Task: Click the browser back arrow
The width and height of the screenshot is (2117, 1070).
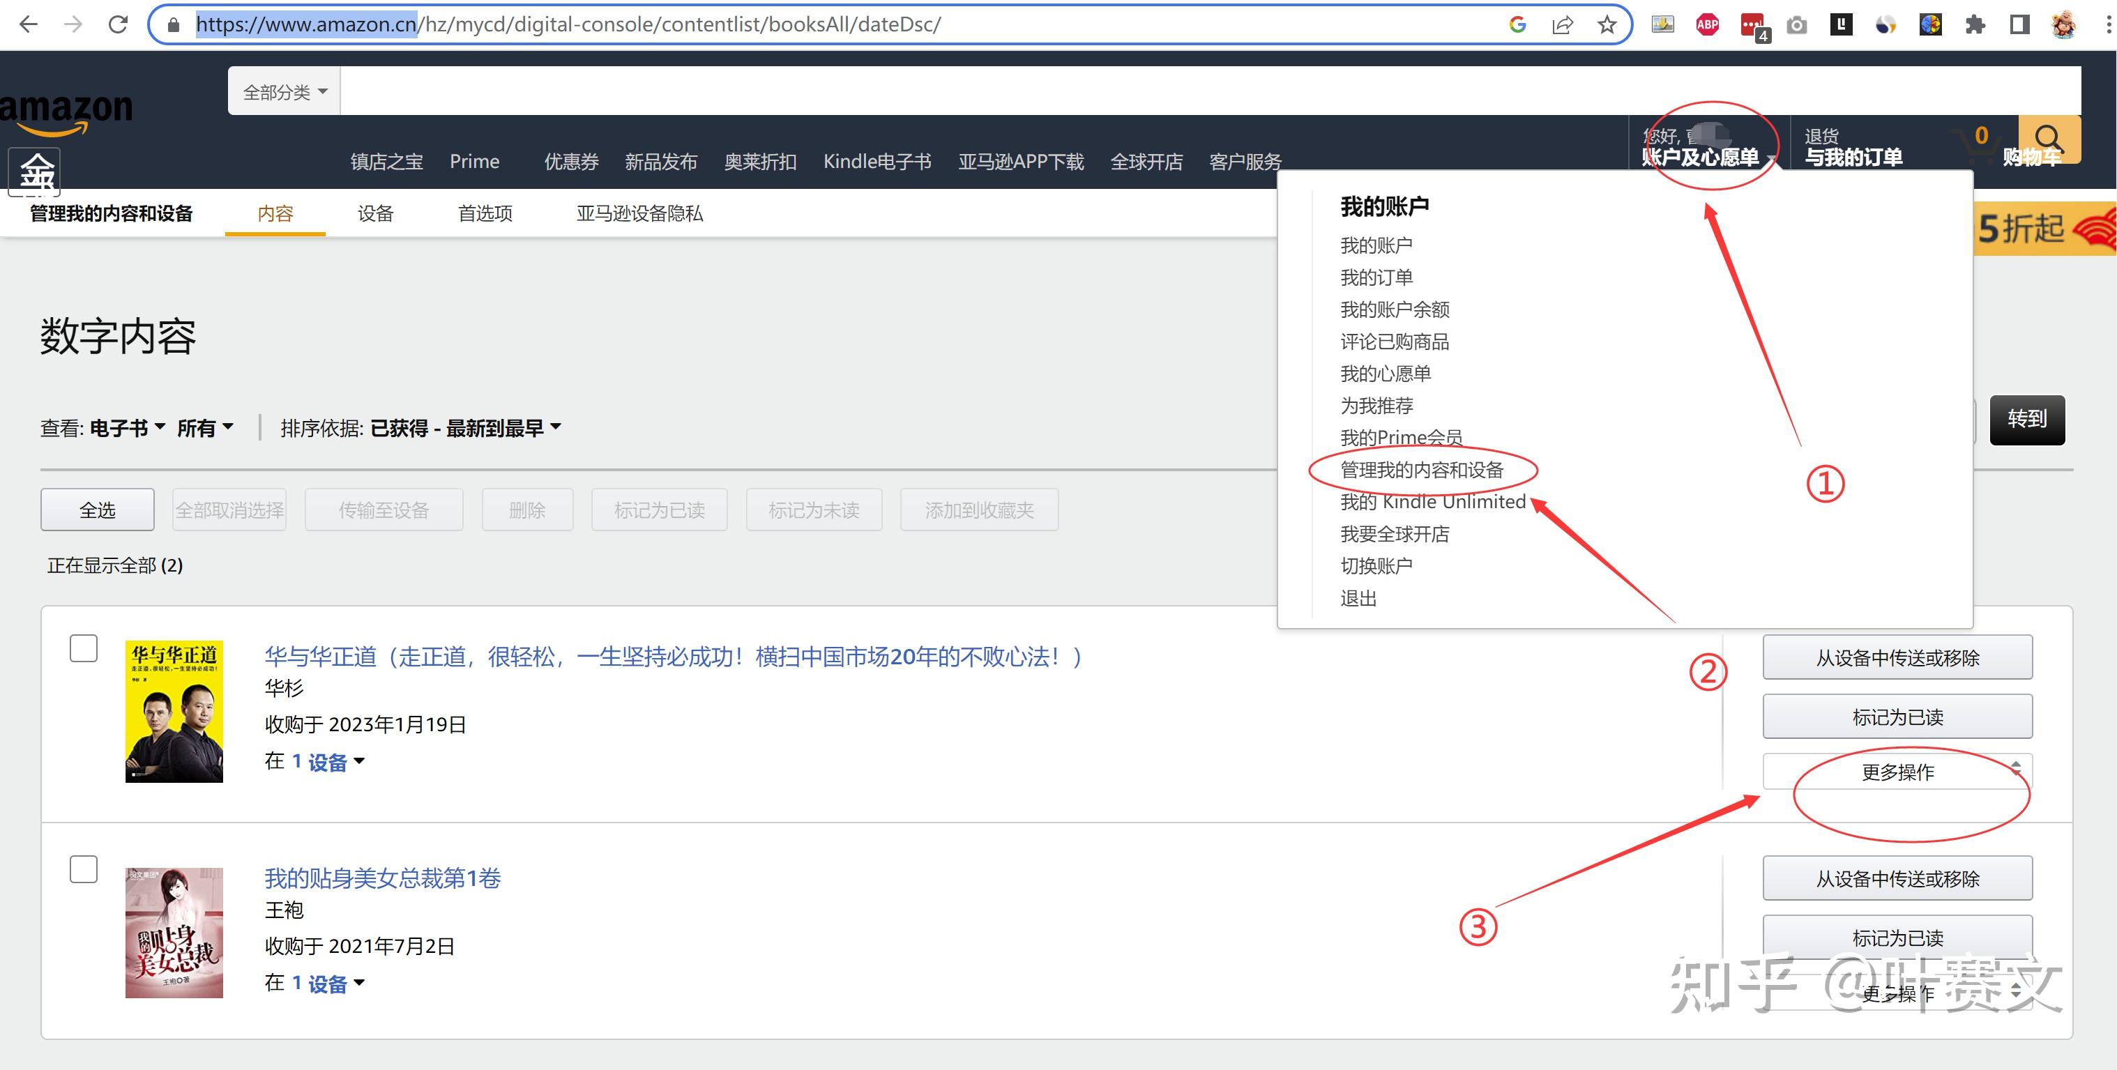Action: point(29,24)
